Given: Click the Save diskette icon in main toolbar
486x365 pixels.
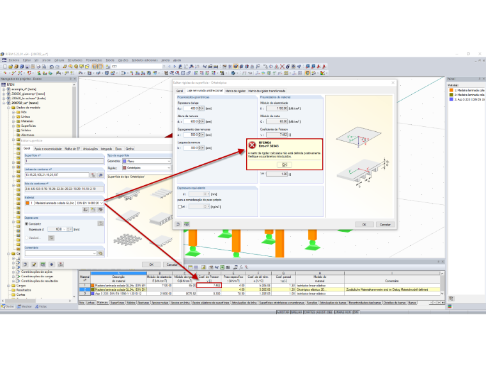Looking at the screenshot, I should pos(27,67).
